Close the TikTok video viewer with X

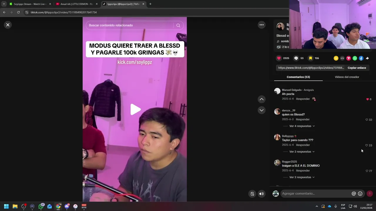click(8, 25)
